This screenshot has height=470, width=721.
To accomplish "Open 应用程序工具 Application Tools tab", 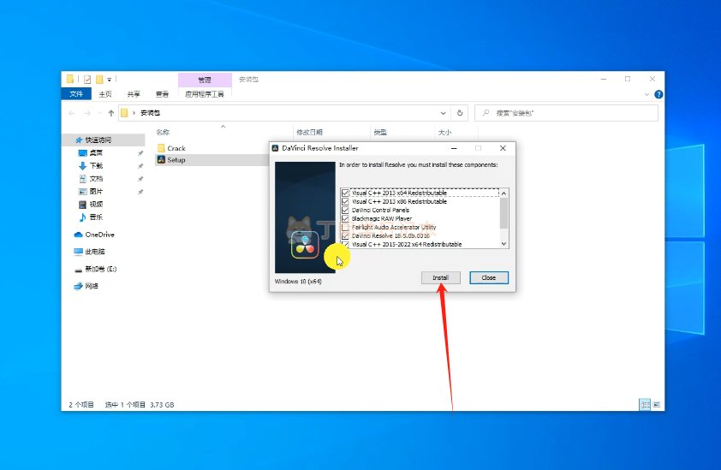I will pos(205,94).
